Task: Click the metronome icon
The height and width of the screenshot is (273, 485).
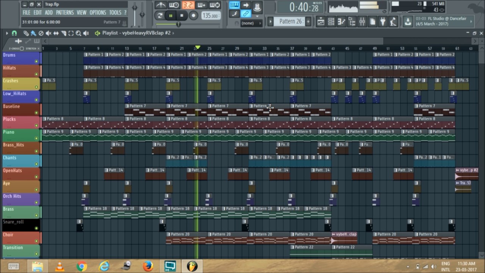Action: coord(161,5)
